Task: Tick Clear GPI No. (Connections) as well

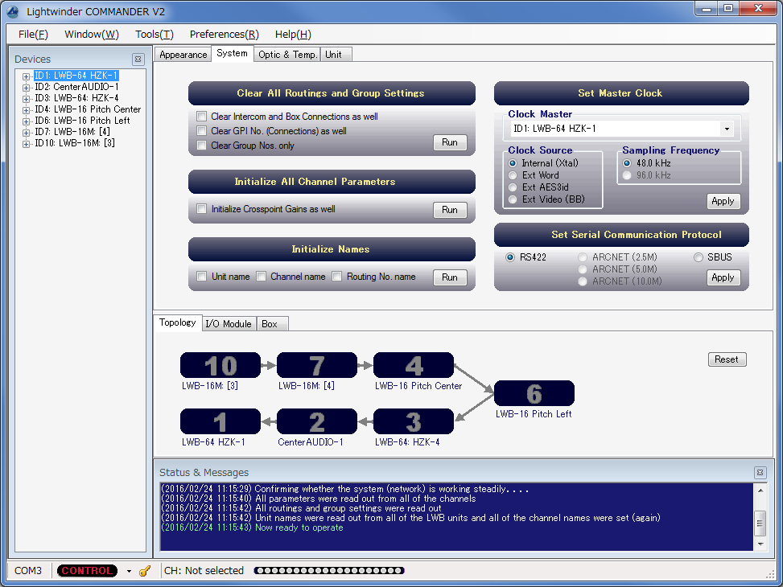Action: coord(202,131)
